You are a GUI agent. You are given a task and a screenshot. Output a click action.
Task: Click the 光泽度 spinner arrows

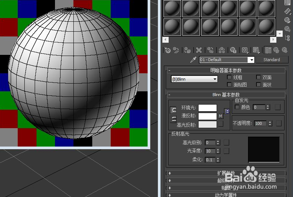[218, 151]
